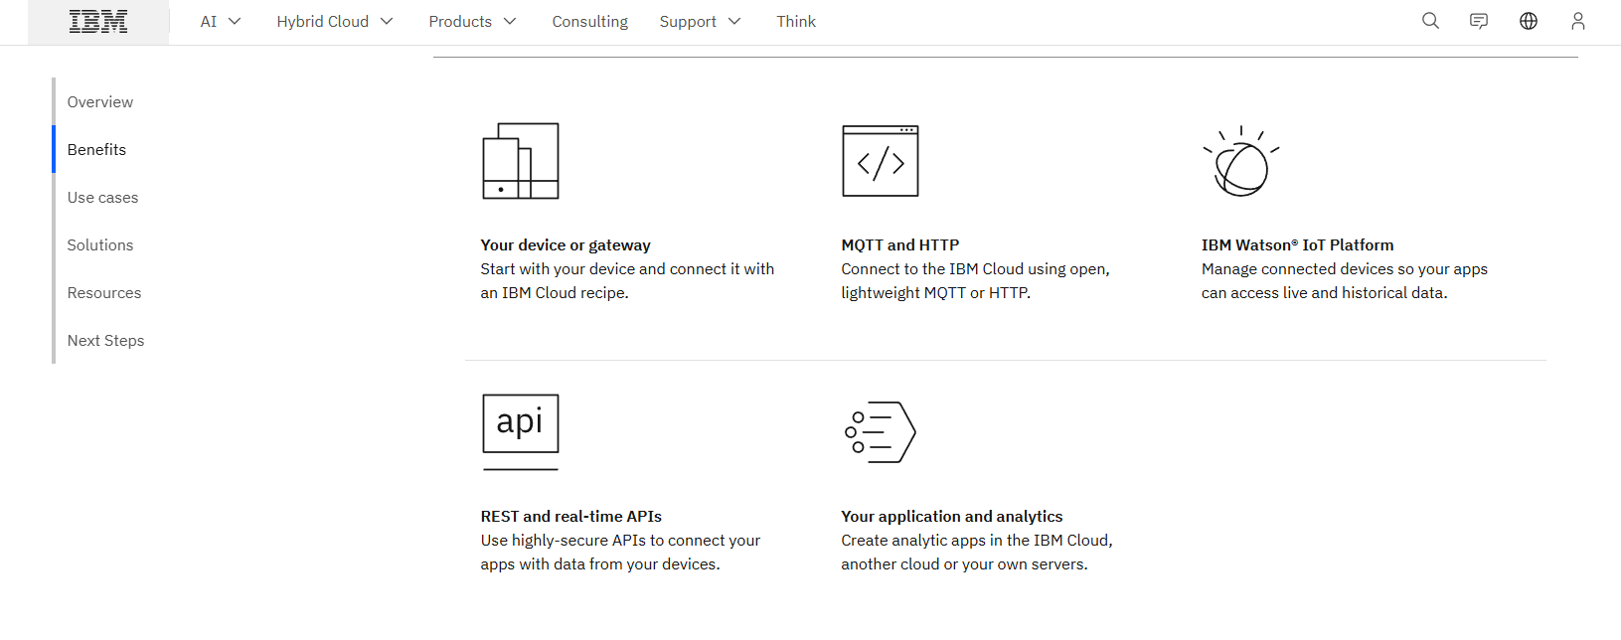The height and width of the screenshot is (640, 1621).
Task: Jump to the Benefits section
Action: tap(96, 150)
